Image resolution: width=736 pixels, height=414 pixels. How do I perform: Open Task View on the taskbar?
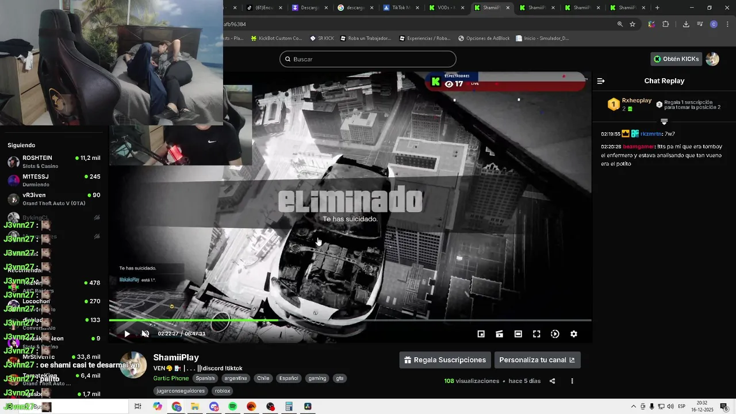pos(138,407)
